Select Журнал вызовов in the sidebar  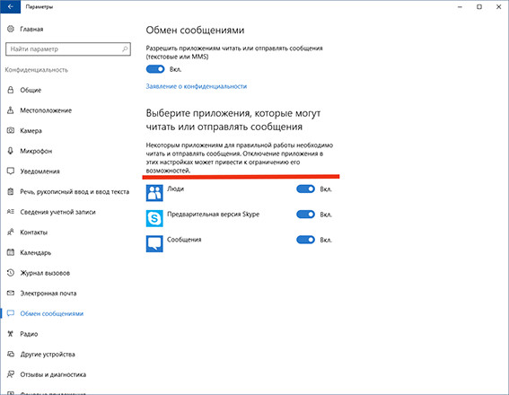click(x=45, y=273)
